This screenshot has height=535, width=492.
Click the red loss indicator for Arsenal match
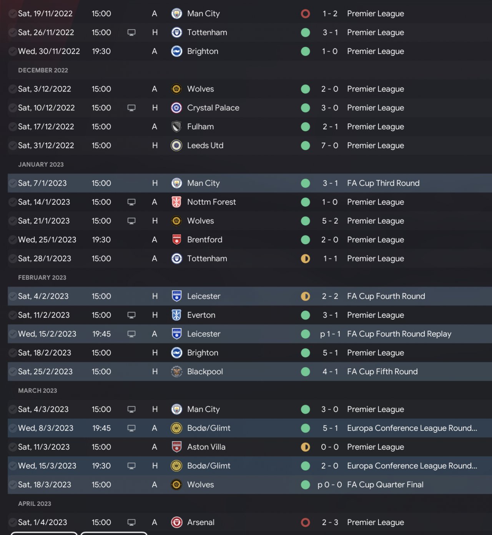pos(306,522)
